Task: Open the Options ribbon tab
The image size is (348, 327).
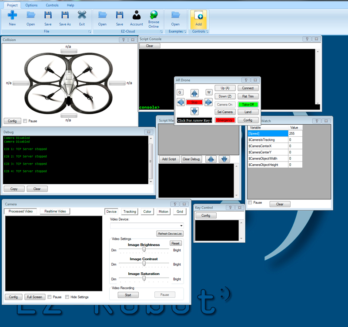Action: point(31,5)
